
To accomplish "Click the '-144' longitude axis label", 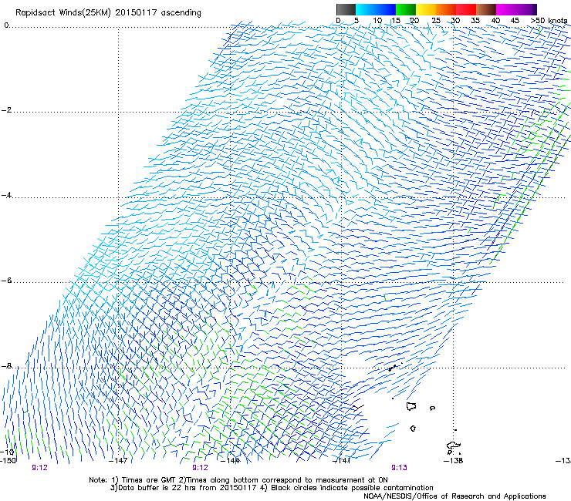I will (x=231, y=461).
